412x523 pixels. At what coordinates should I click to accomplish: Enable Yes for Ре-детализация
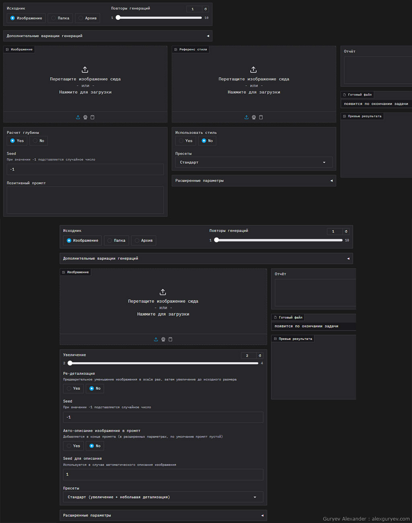click(x=73, y=389)
